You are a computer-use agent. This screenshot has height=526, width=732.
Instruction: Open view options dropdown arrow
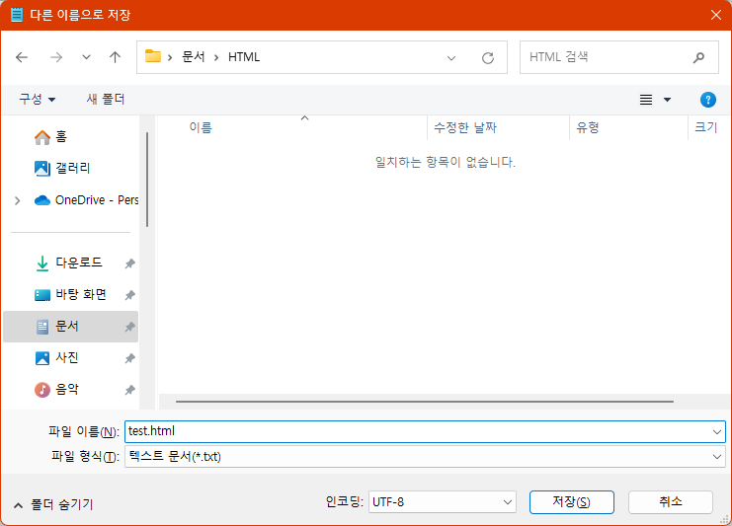[667, 100]
